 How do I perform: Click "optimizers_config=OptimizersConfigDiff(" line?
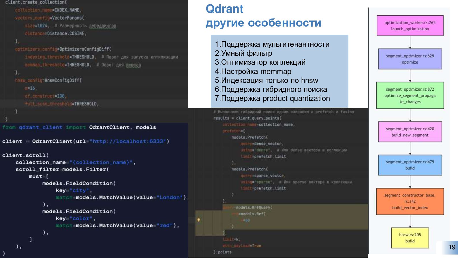63,49
